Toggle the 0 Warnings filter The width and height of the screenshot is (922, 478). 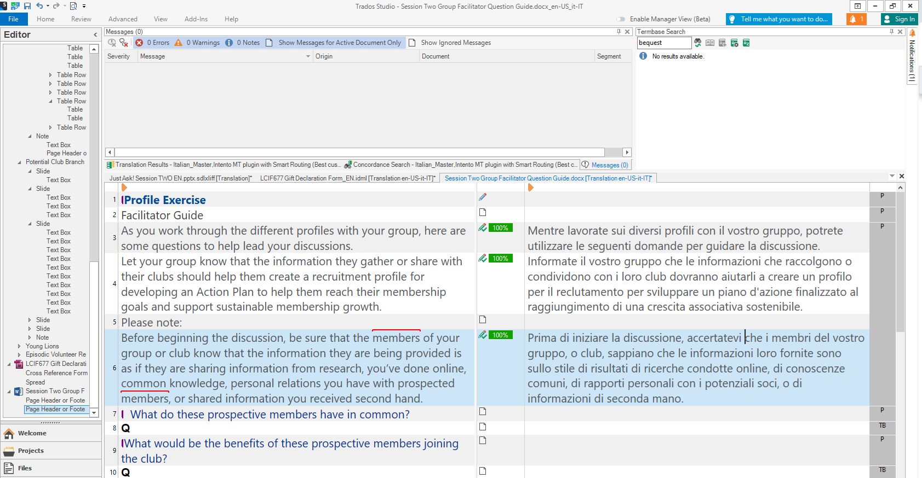197,43
